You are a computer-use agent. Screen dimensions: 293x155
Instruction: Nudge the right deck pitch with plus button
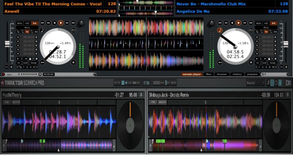tap(286, 67)
